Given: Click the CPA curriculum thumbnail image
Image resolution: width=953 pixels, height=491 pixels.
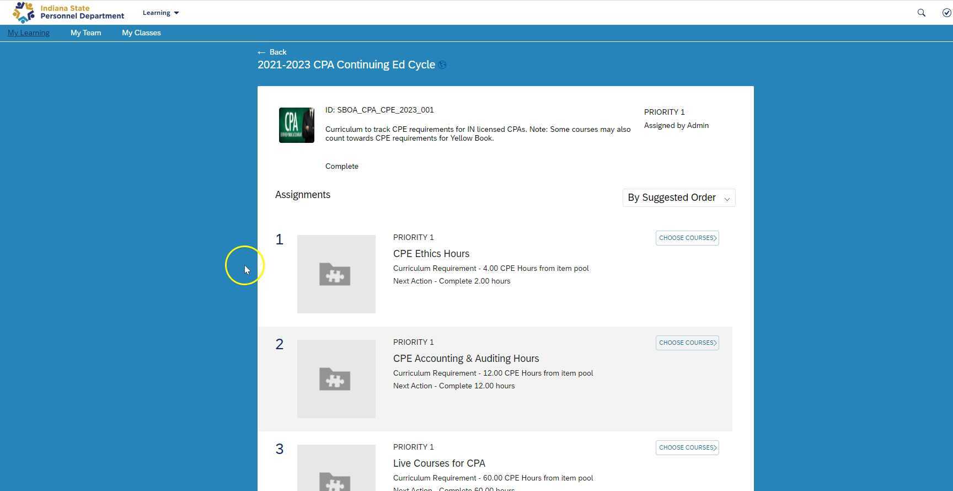Looking at the screenshot, I should (296, 125).
